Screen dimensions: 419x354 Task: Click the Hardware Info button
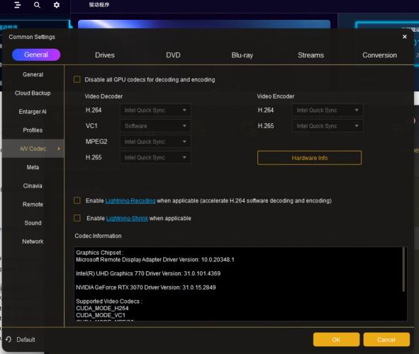click(x=309, y=158)
